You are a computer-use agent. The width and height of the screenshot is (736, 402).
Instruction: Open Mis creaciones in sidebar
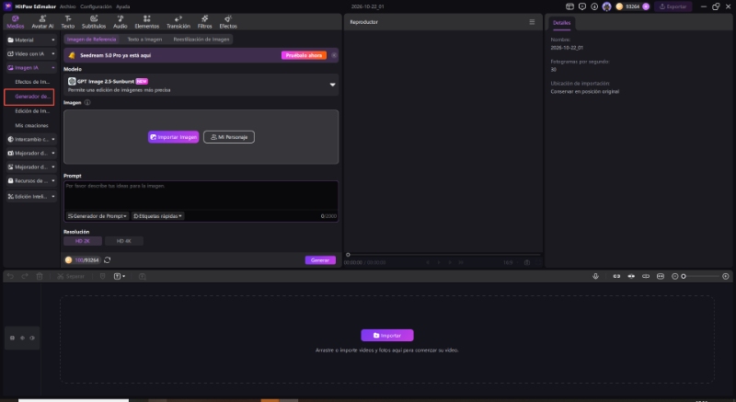pyautogui.click(x=31, y=126)
